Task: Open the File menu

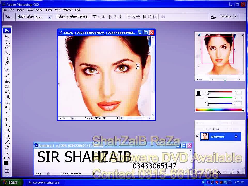Action: [5, 10]
